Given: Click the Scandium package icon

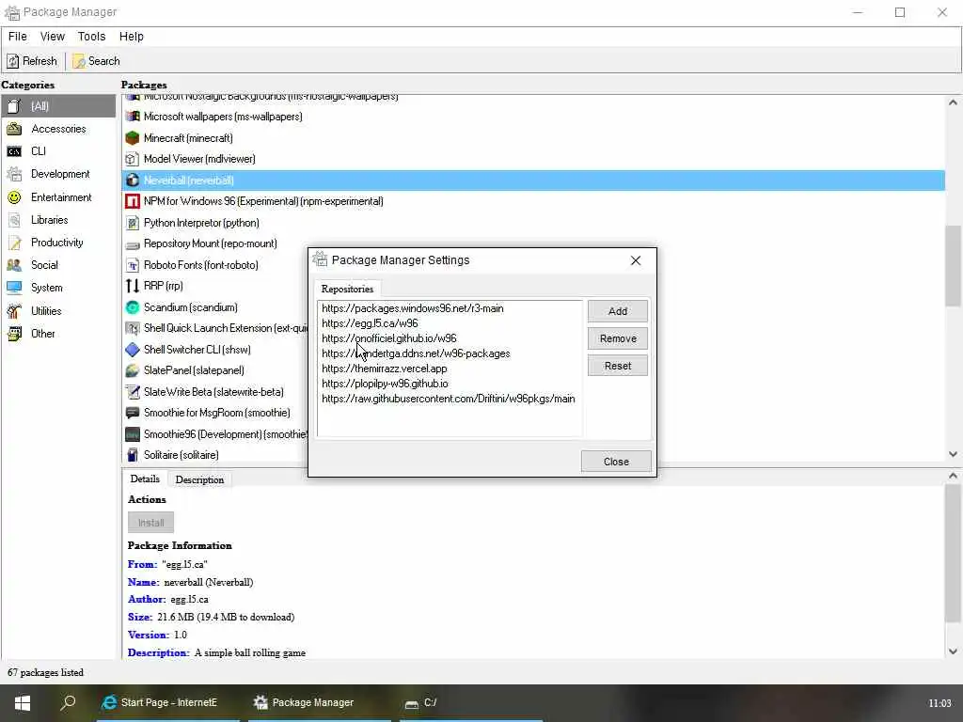Looking at the screenshot, I should [x=132, y=307].
